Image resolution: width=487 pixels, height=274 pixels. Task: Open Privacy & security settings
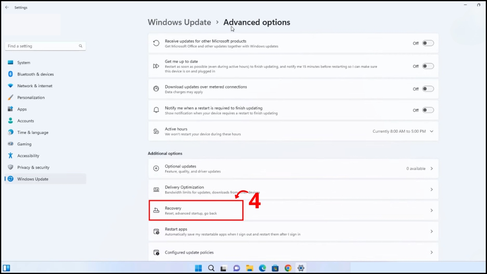[45, 167]
